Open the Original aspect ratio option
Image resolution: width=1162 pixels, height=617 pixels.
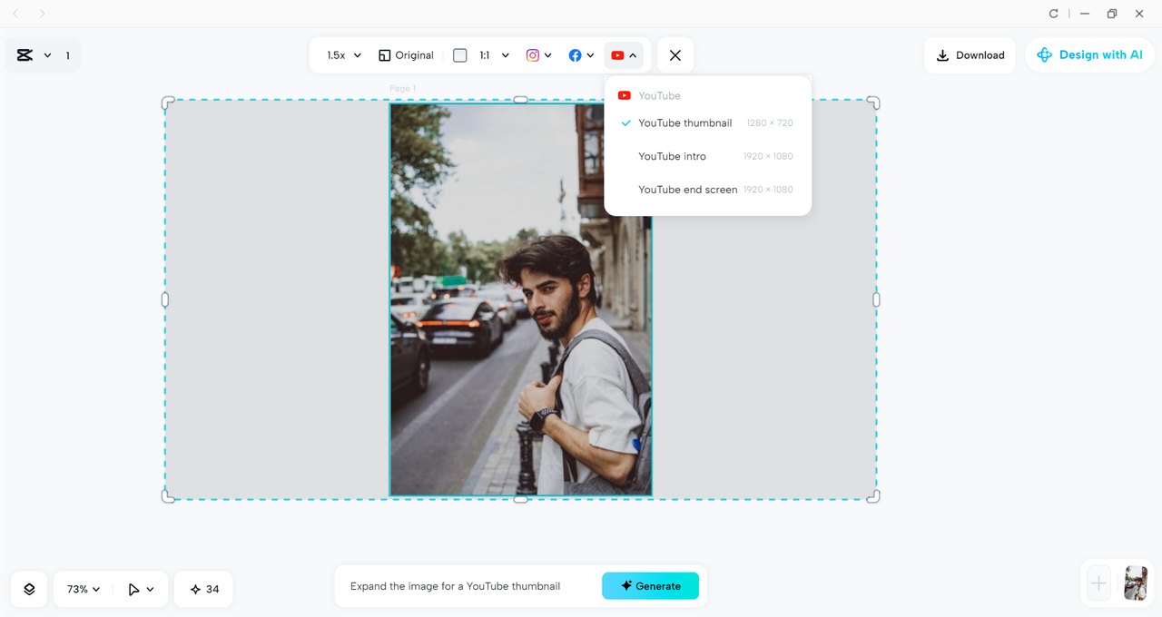pos(406,54)
